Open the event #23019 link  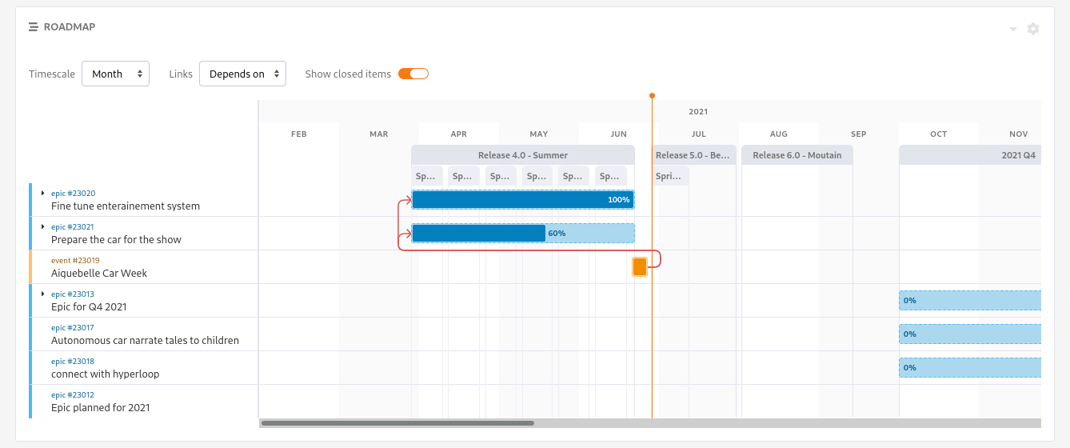click(x=75, y=261)
